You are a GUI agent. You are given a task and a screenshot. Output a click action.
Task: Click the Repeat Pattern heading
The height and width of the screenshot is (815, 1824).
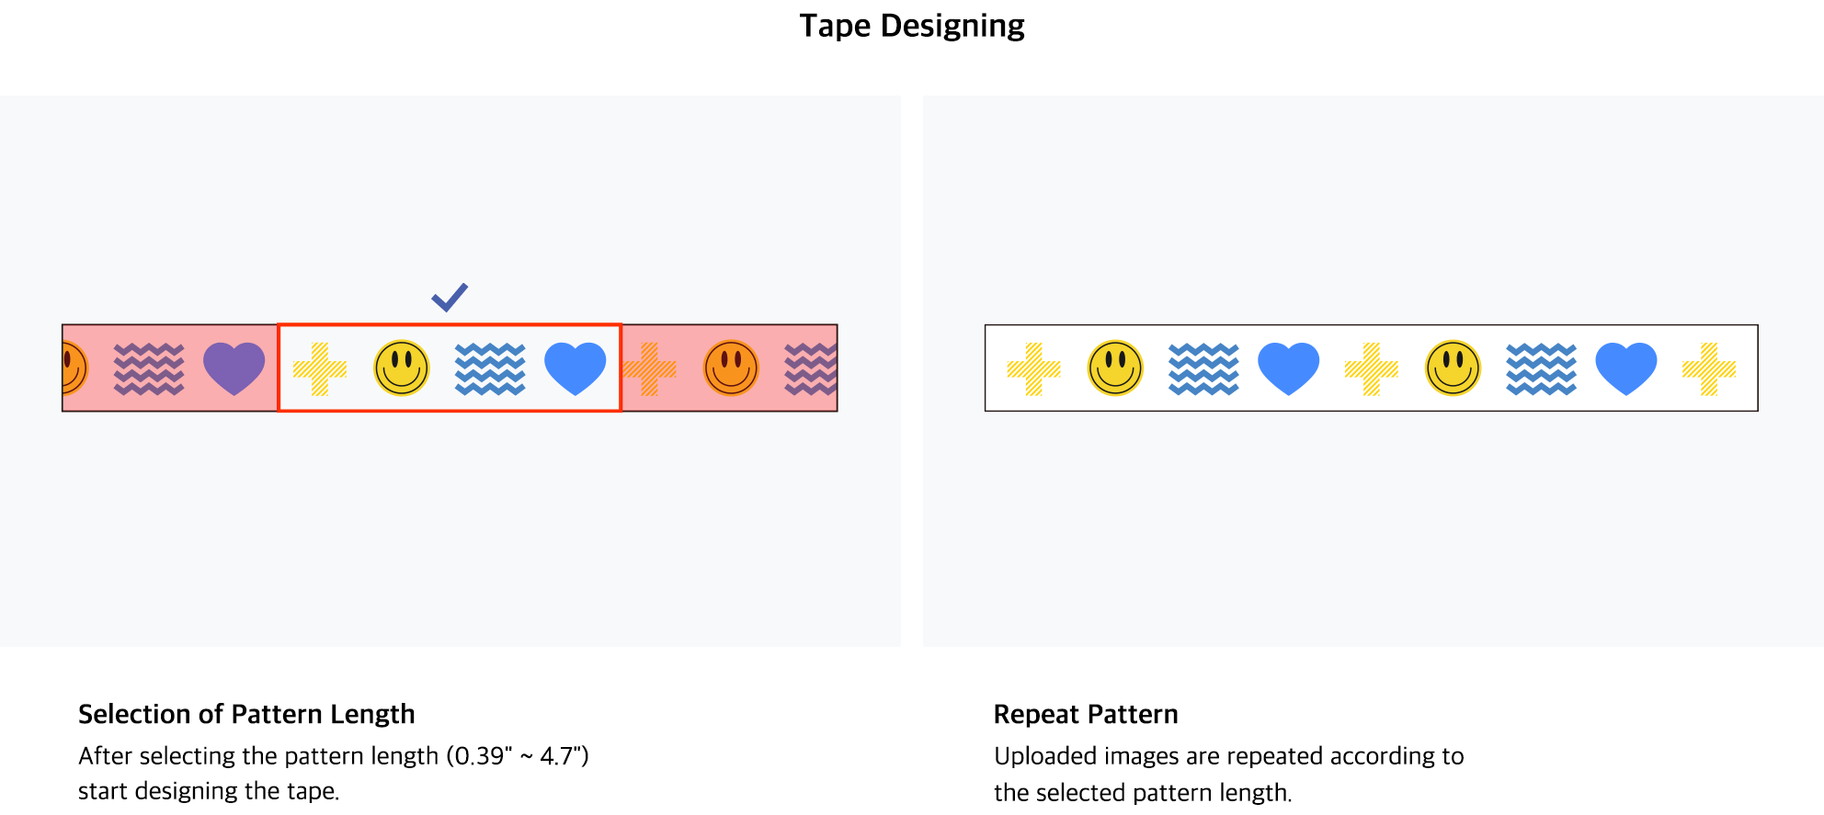1086,714
